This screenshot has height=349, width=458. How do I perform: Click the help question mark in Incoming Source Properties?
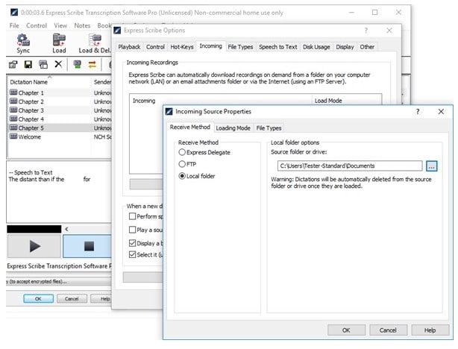(418, 111)
